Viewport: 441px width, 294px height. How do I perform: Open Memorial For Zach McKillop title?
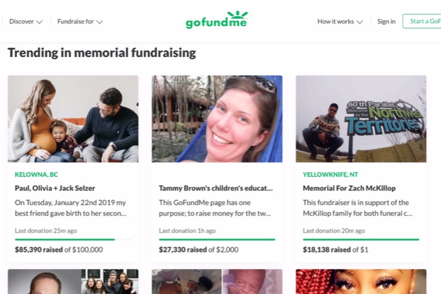pyautogui.click(x=349, y=188)
